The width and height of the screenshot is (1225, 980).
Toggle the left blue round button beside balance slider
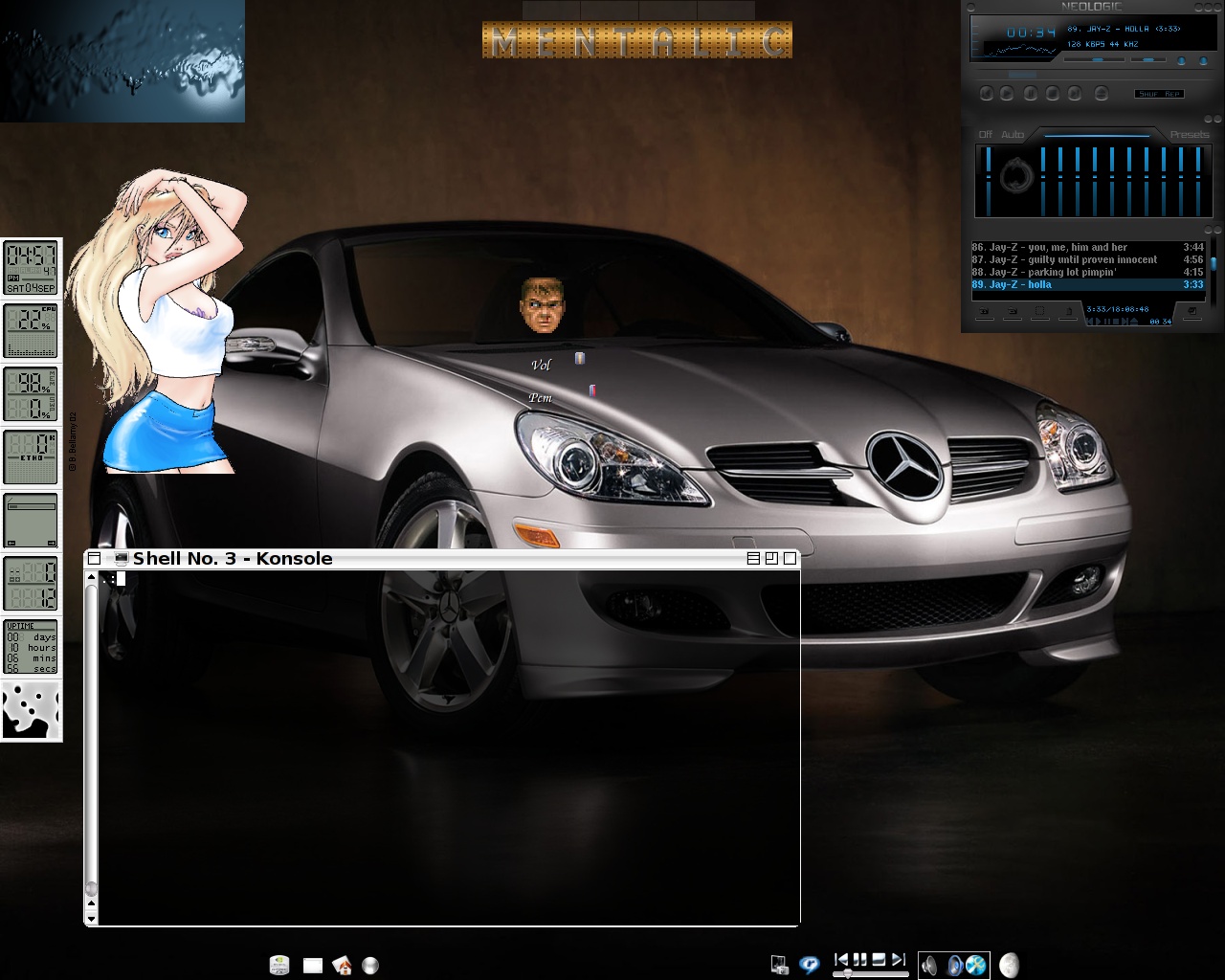click(x=1181, y=60)
